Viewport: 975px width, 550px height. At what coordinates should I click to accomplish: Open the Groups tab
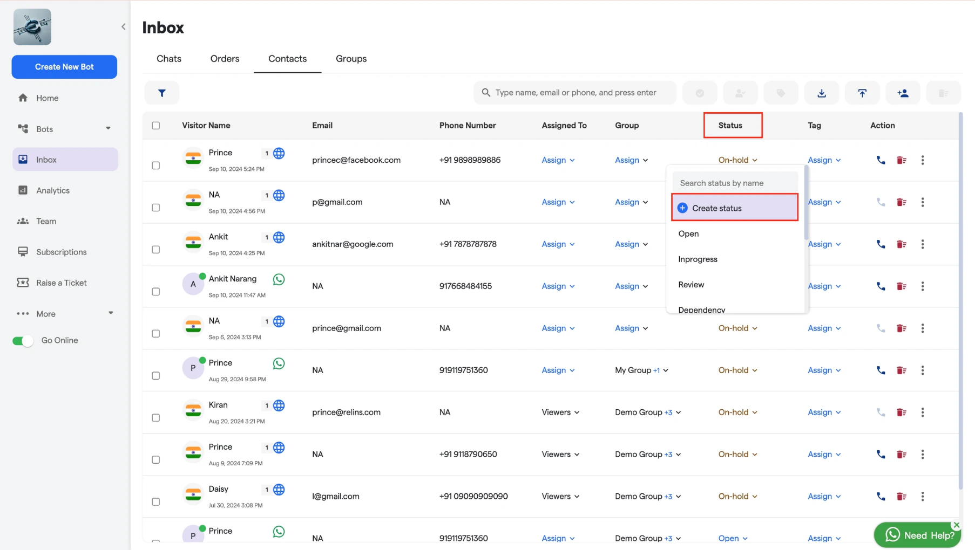[x=351, y=59]
